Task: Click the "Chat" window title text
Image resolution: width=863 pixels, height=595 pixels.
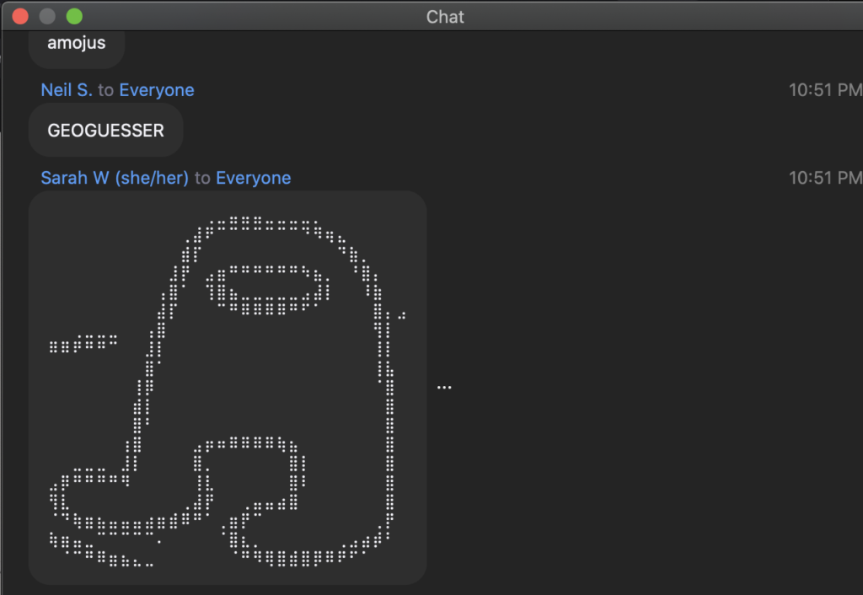Action: 445,17
